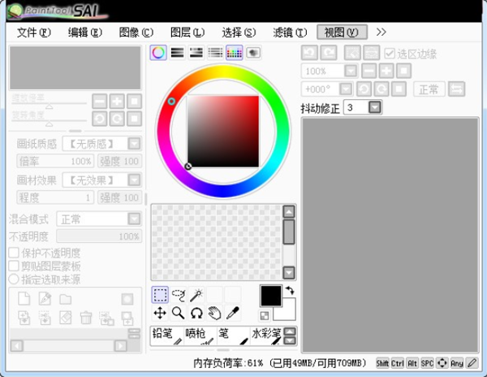Screen dimensions: 487x377
Task: Toggle the color wheel panel
Action: pos(158,53)
